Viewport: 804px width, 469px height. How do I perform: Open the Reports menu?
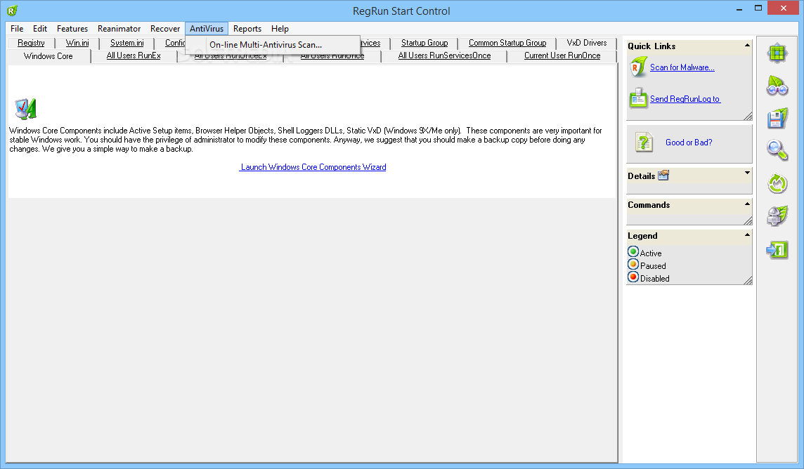247,29
